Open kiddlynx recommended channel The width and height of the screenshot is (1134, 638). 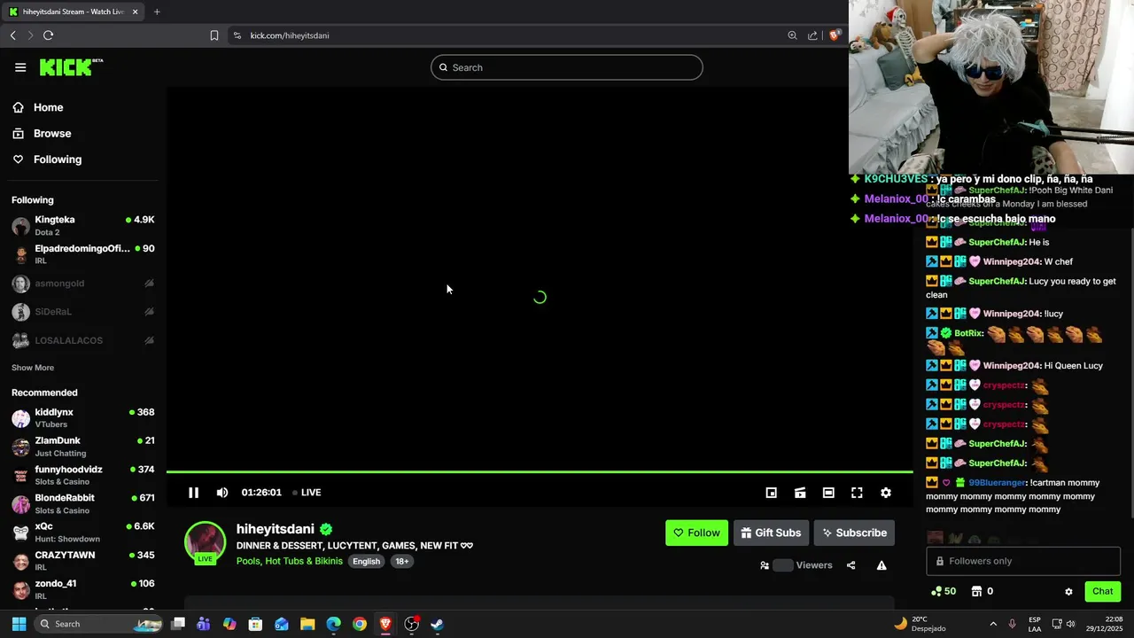click(x=82, y=418)
